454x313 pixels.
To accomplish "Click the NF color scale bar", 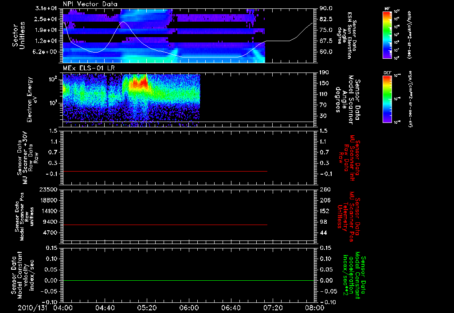I will click(387, 34).
